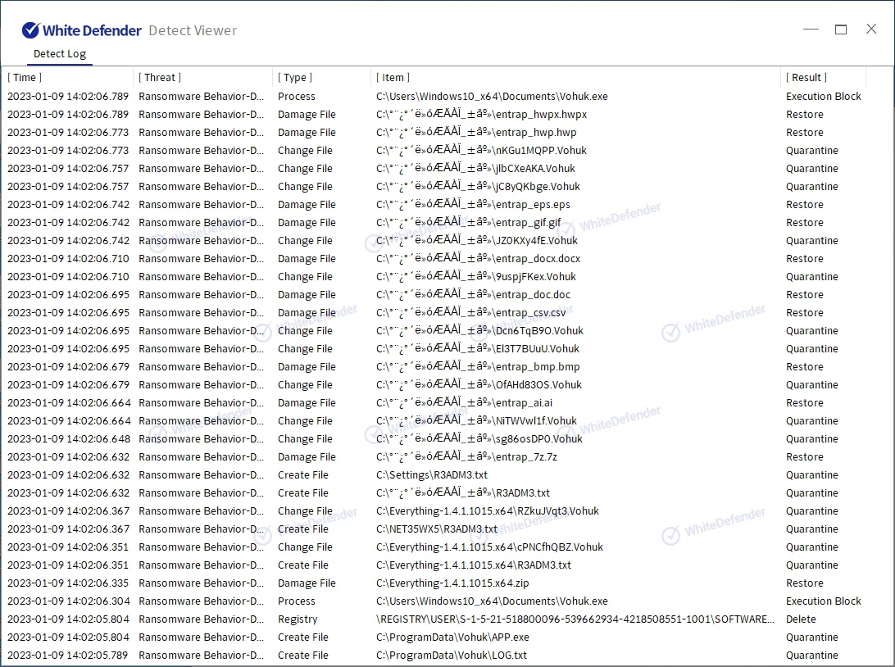Sort entries by Type column header
This screenshot has width=895, height=667.
pyautogui.click(x=295, y=77)
